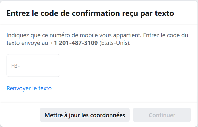Screen dimensions: 198x127
Task: Click 'texte envoyé au' in the second description line
Action: [x=27, y=43]
